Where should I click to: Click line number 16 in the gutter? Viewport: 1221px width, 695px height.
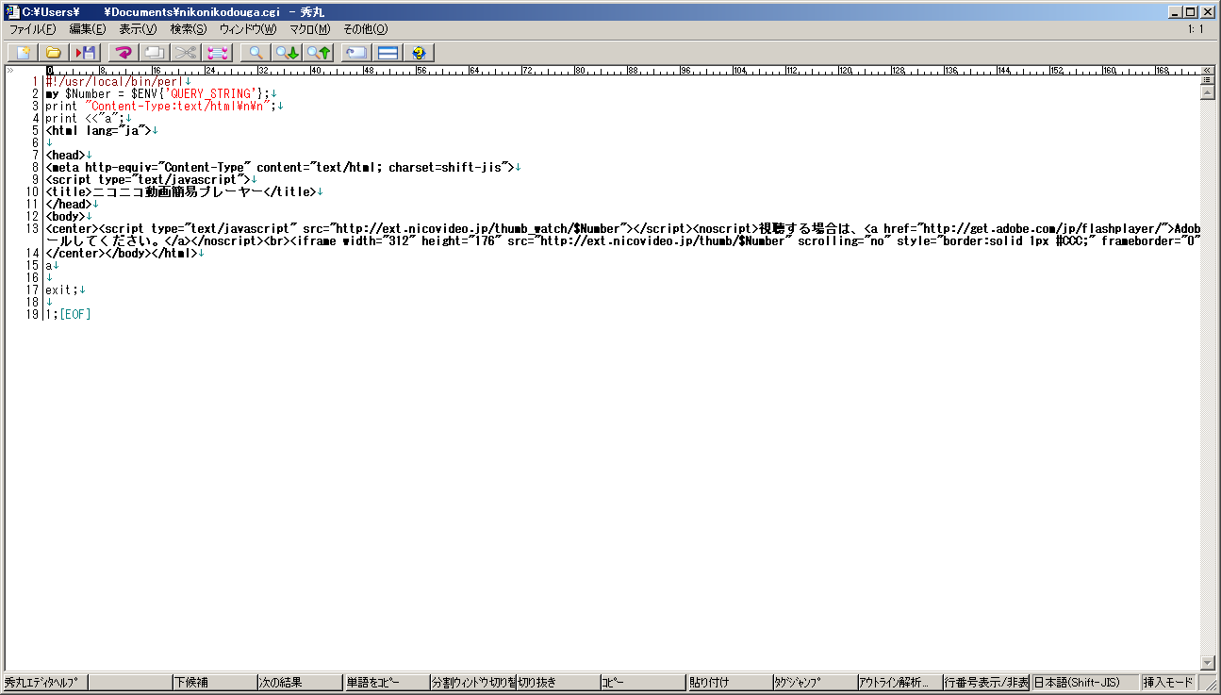33,278
